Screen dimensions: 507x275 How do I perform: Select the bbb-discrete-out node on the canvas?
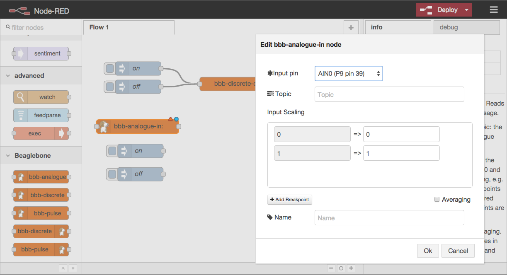(x=228, y=84)
